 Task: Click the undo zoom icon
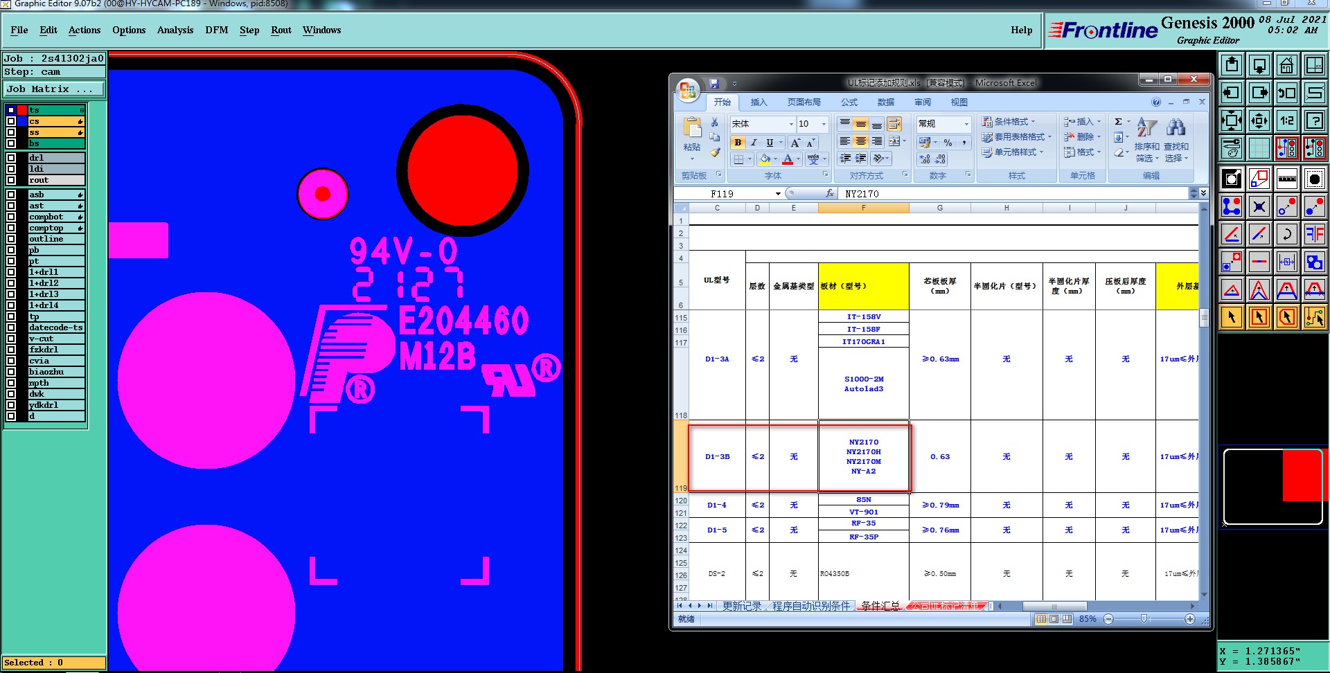pos(1286,93)
